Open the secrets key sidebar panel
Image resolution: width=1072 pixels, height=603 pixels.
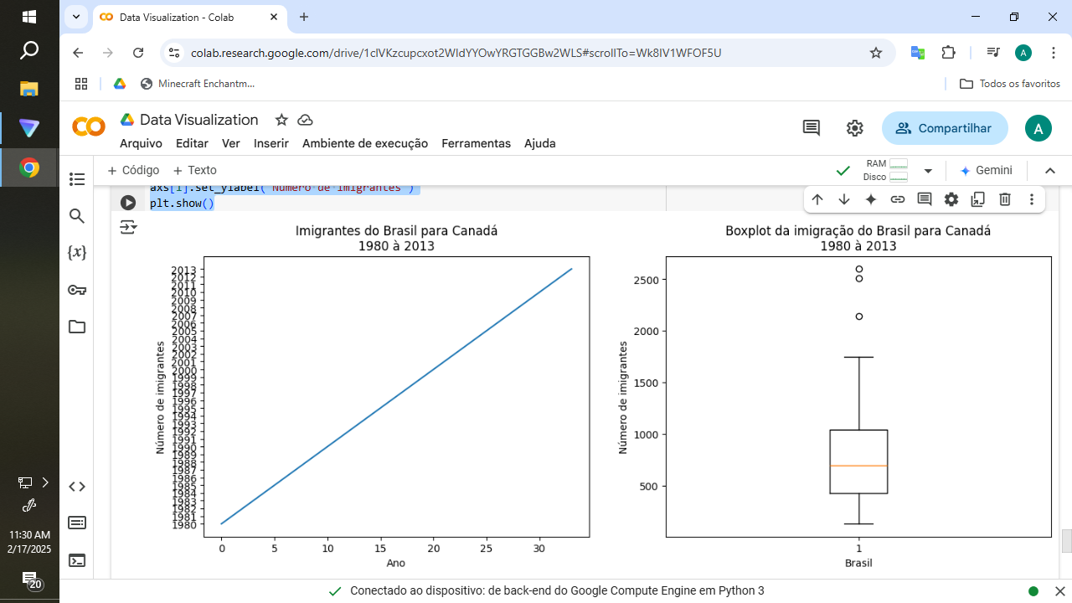tap(77, 290)
